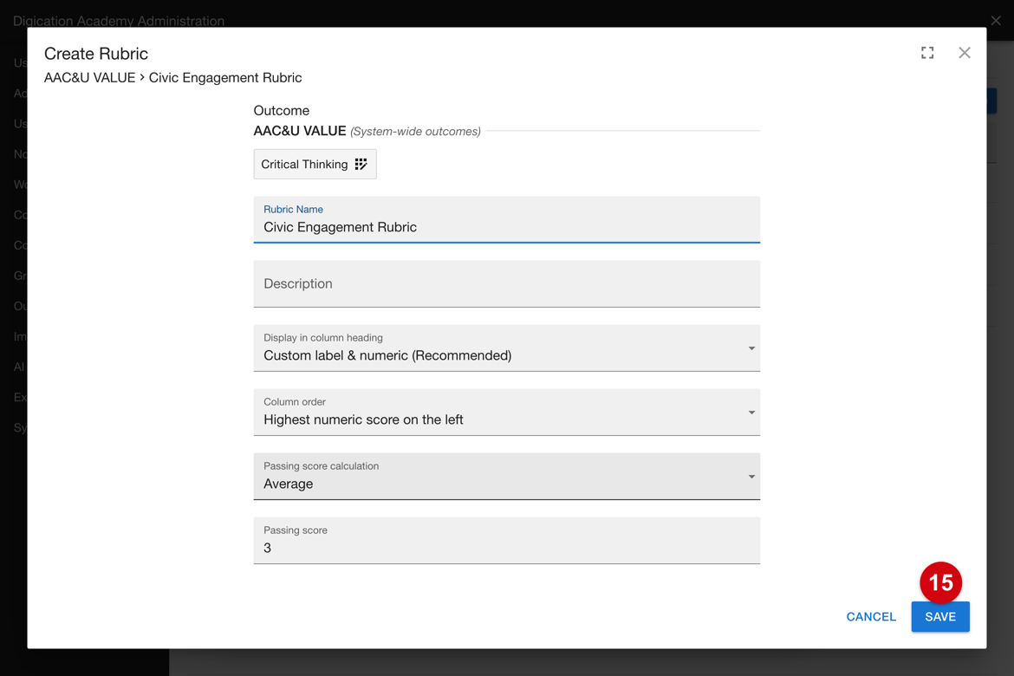The image size is (1014, 676).
Task: Click the Rubric Name input field
Action: click(x=506, y=220)
